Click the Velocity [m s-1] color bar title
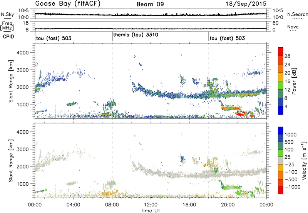Image resolution: width=308 pixels, height=213 pixels. (304, 160)
